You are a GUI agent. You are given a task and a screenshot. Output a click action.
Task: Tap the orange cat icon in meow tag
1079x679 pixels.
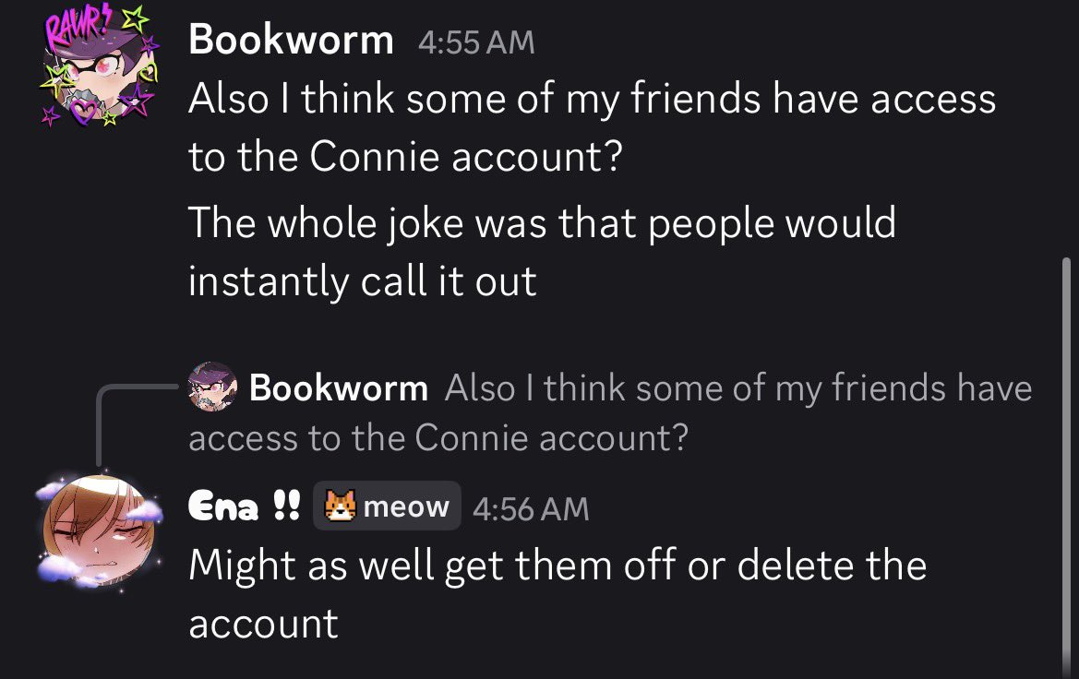341,506
